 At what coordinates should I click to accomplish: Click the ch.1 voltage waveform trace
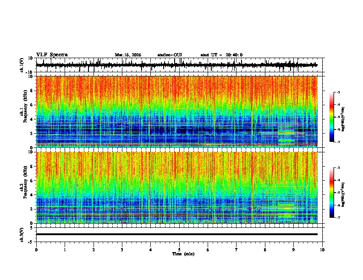pos(176,65)
